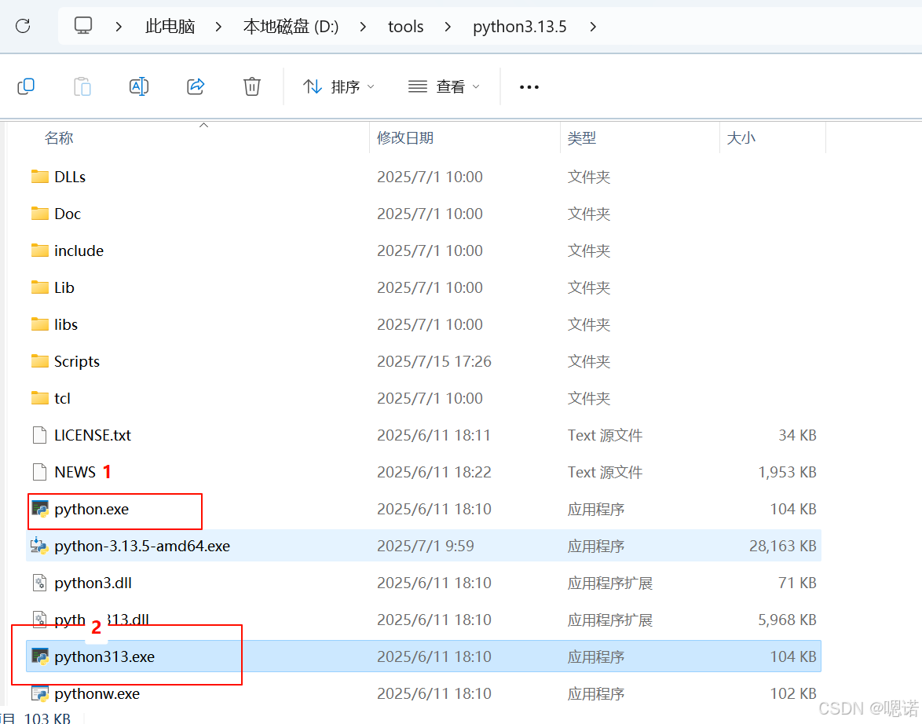922x724 pixels.
Task: Click the pythonw.exe application icon
Action: tap(40, 693)
